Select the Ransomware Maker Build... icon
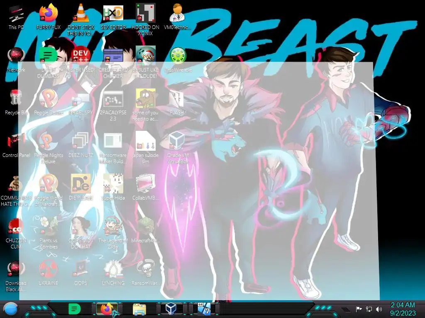The width and height of the screenshot is (425, 318). click(113, 148)
